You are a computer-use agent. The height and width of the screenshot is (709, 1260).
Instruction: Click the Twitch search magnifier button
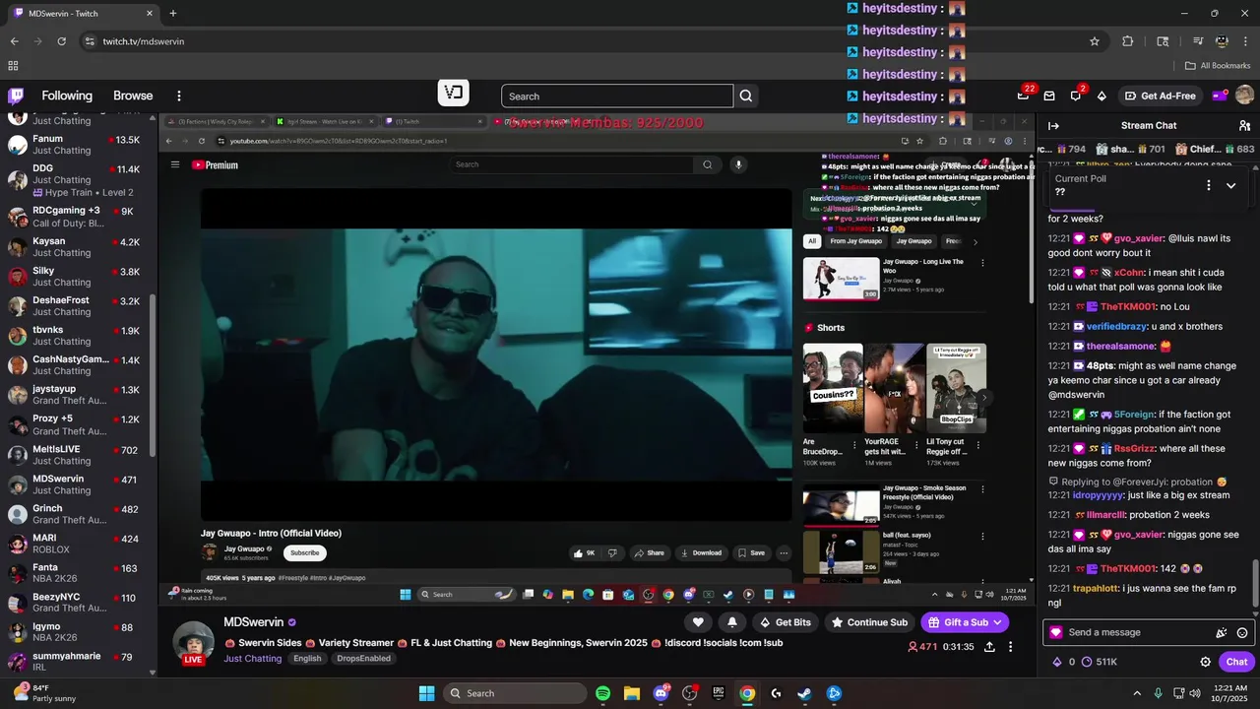(746, 96)
